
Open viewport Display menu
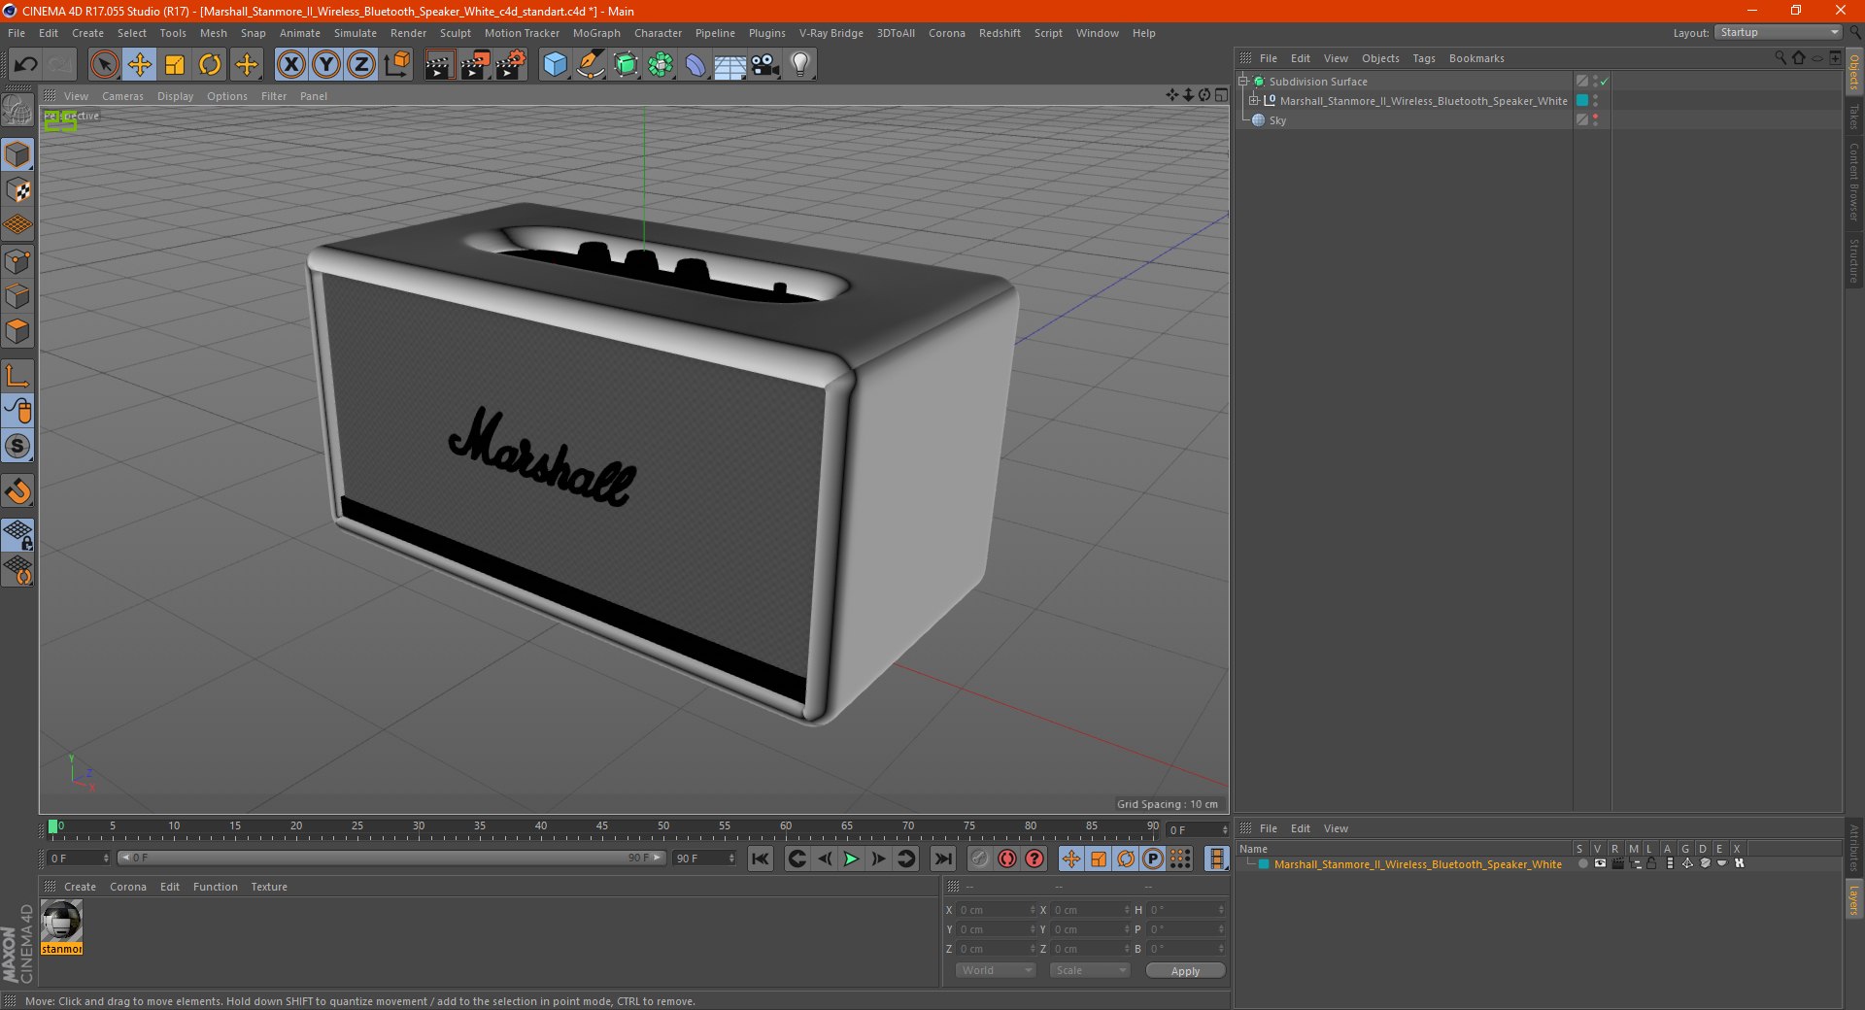coord(176,96)
